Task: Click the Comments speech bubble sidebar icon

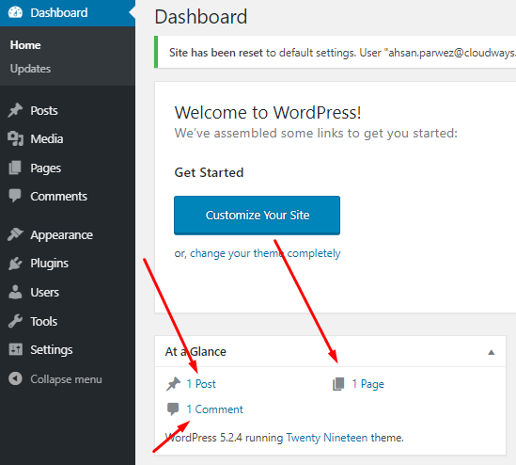Action: (15, 196)
